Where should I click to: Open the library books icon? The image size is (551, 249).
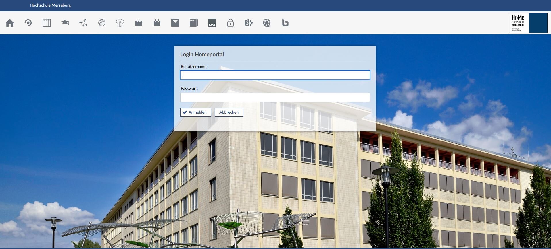pyautogui.click(x=47, y=23)
